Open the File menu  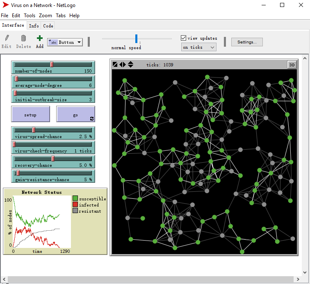5,16
